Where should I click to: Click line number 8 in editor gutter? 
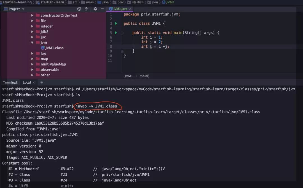pos(111,47)
